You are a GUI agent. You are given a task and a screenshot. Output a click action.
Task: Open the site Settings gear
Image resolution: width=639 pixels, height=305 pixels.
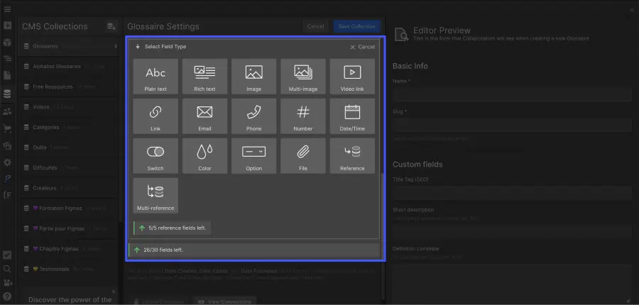[x=7, y=162]
